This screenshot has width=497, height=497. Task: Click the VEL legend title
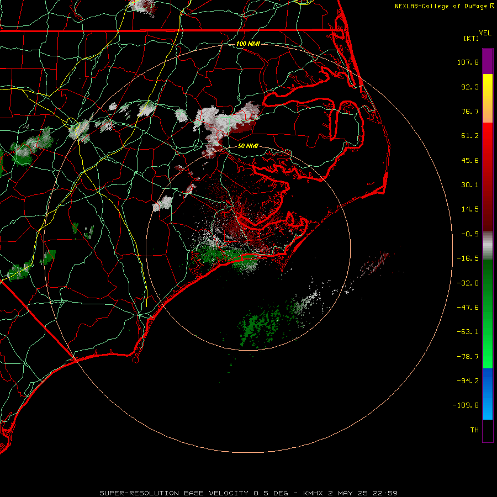(485, 33)
